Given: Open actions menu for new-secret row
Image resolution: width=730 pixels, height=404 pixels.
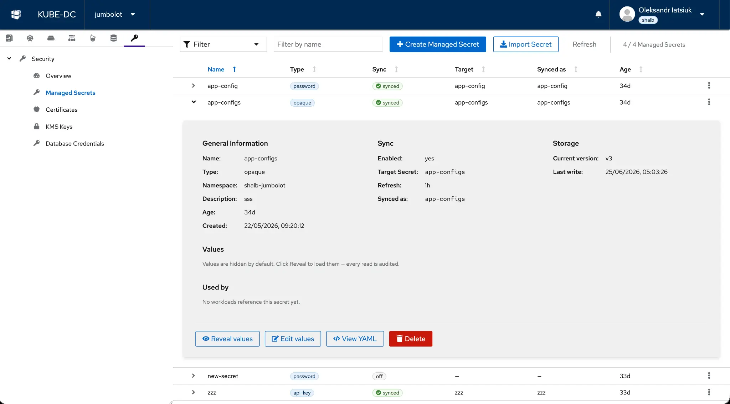Looking at the screenshot, I should pyautogui.click(x=709, y=376).
